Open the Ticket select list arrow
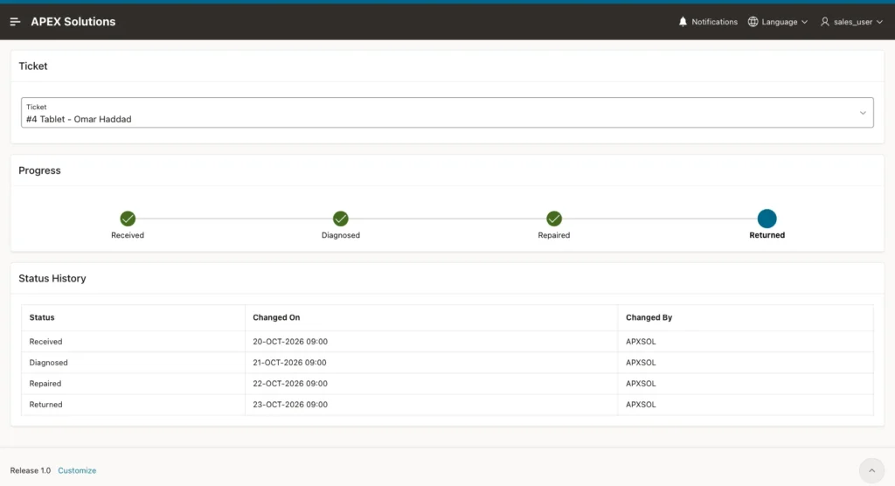This screenshot has height=486, width=895. (x=863, y=113)
